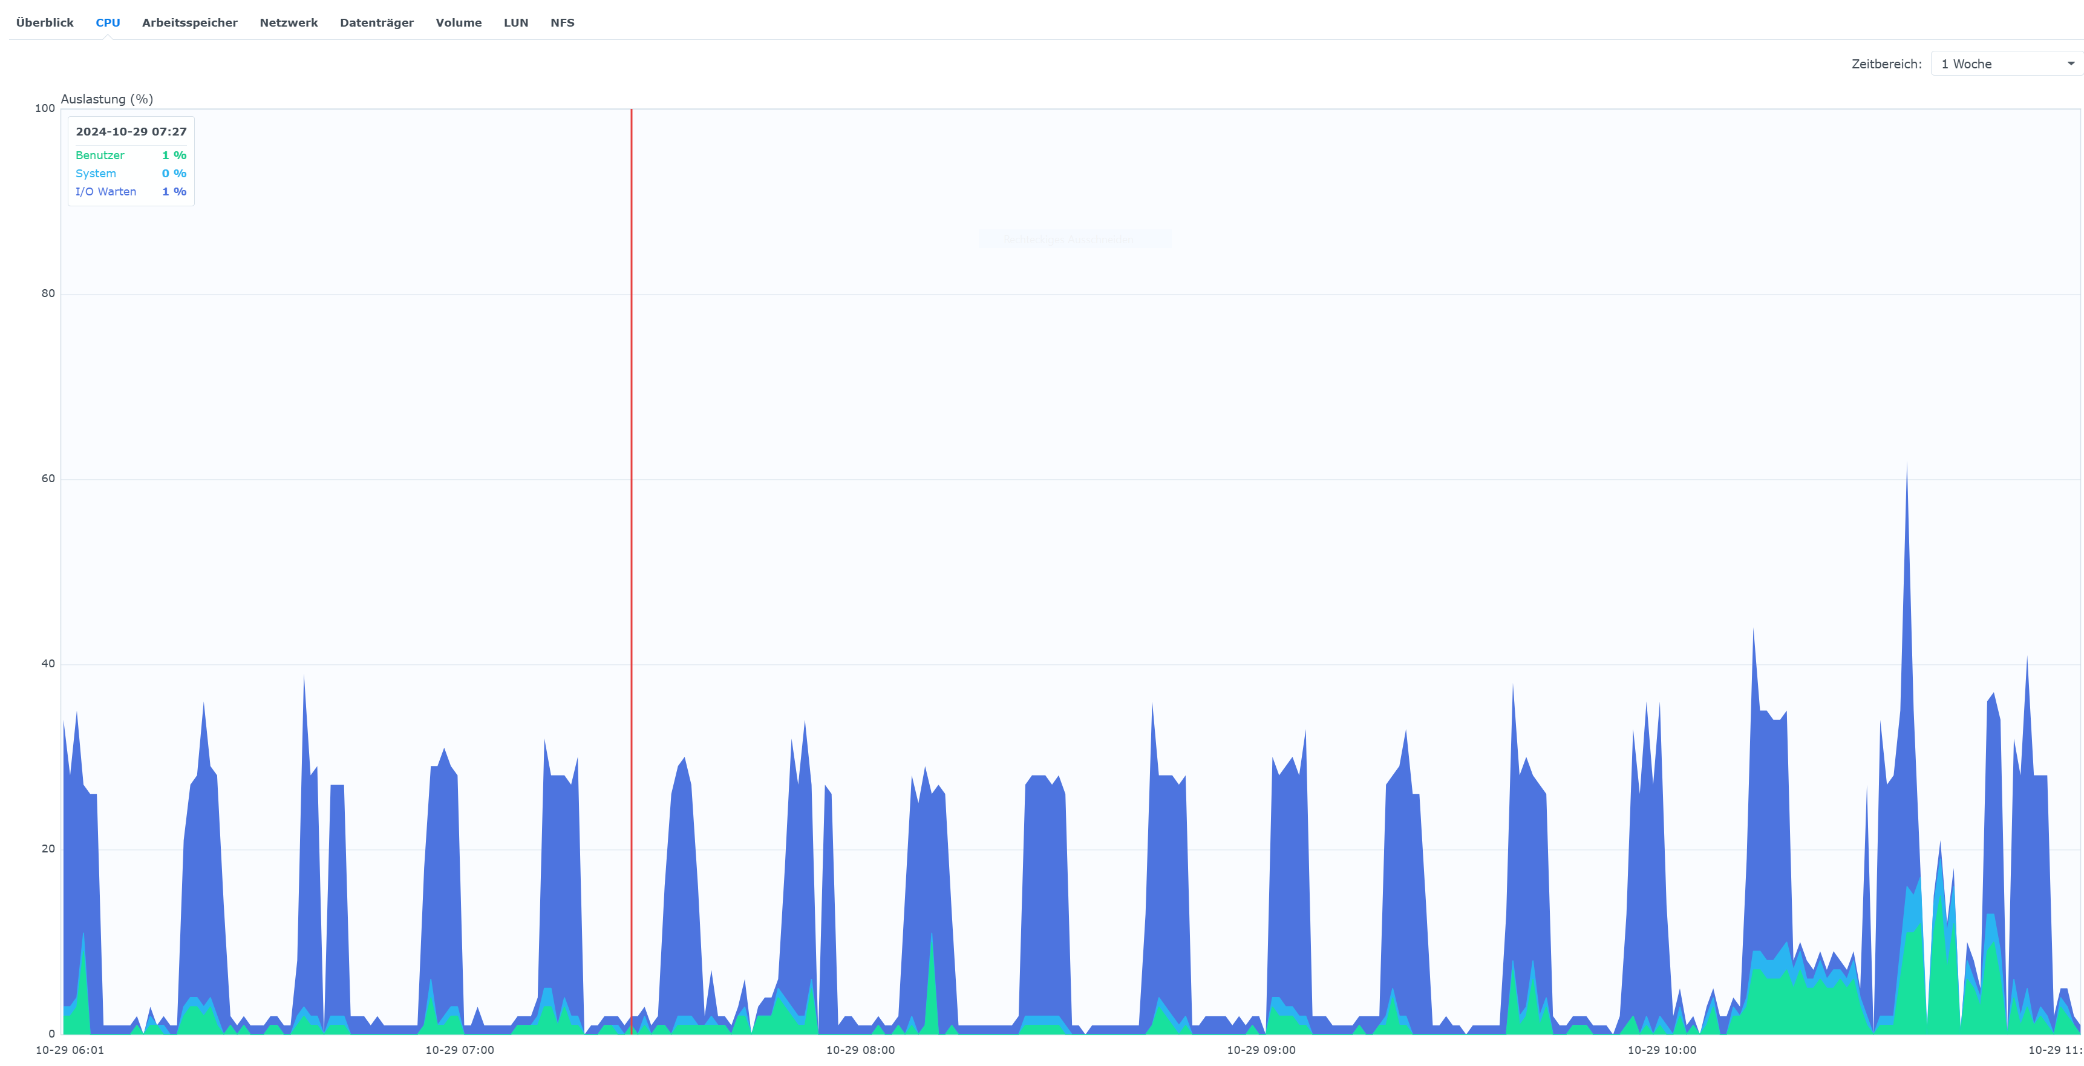Viewport: 2084px width, 1066px height.
Task: Click the tooltip timestamp 2024-10-29 07:27
Action: pyautogui.click(x=131, y=132)
